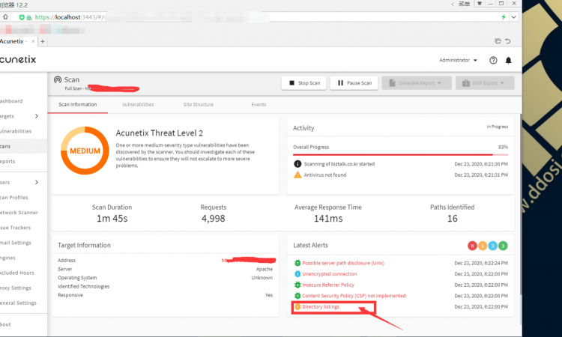The image size is (562, 337).
Task: Click the lightning bolt icon in address bar
Action: (x=504, y=16)
